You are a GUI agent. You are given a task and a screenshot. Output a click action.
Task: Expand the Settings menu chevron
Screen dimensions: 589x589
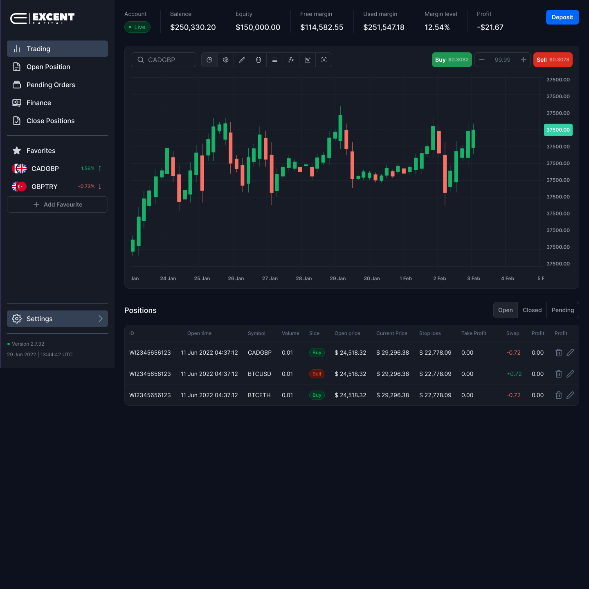(101, 319)
